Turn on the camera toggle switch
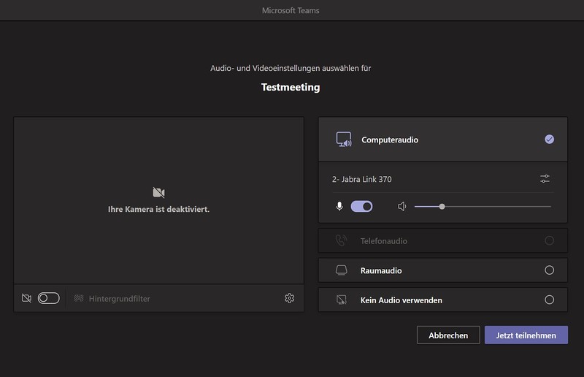 (x=48, y=298)
